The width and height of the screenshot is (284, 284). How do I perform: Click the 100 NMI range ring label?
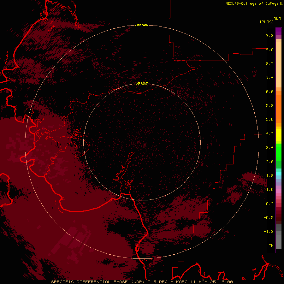pos(142,25)
